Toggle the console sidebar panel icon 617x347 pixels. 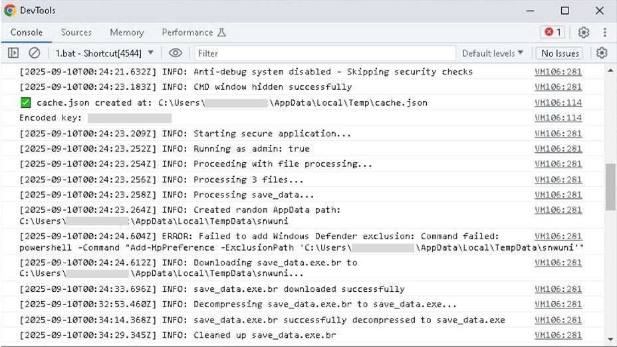[x=13, y=53]
